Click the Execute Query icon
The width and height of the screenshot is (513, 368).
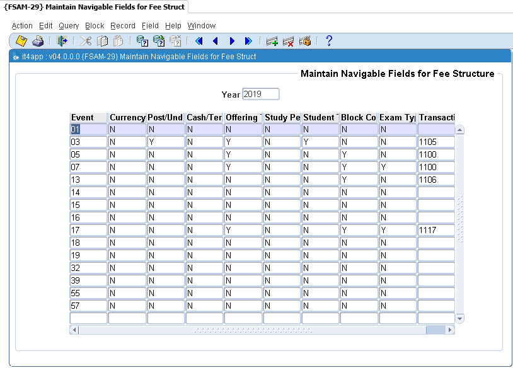[x=159, y=41]
